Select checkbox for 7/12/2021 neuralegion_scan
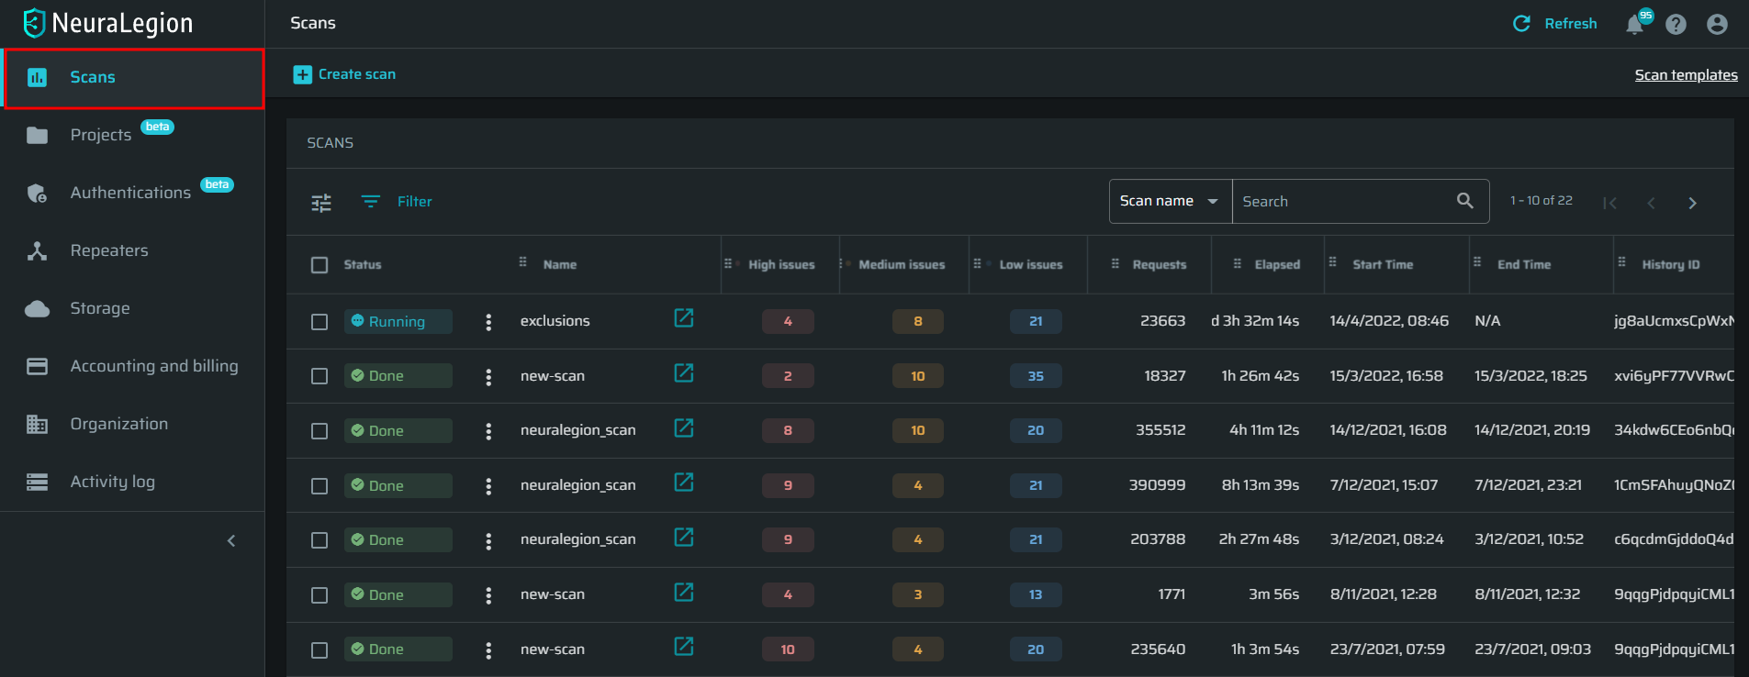Image resolution: width=1749 pixels, height=677 pixels. pos(320,486)
